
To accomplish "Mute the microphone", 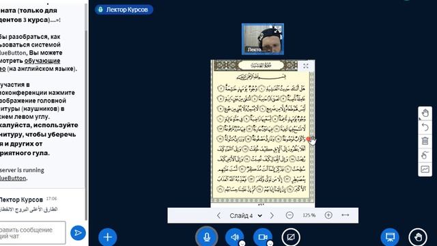I will [x=206, y=237].
